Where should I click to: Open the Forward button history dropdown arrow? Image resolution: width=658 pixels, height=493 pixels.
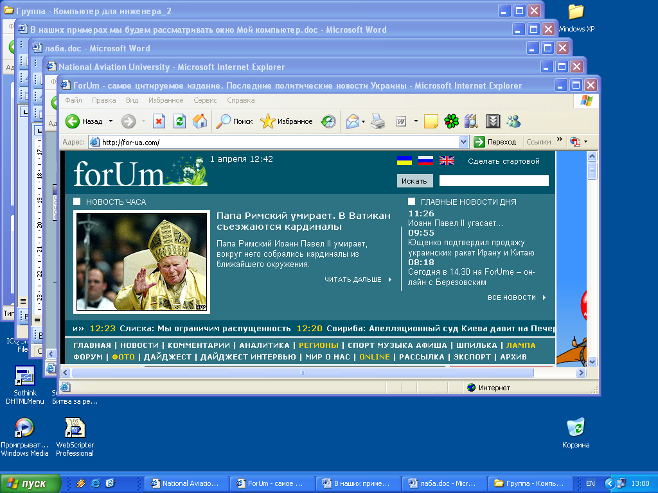pyautogui.click(x=143, y=121)
